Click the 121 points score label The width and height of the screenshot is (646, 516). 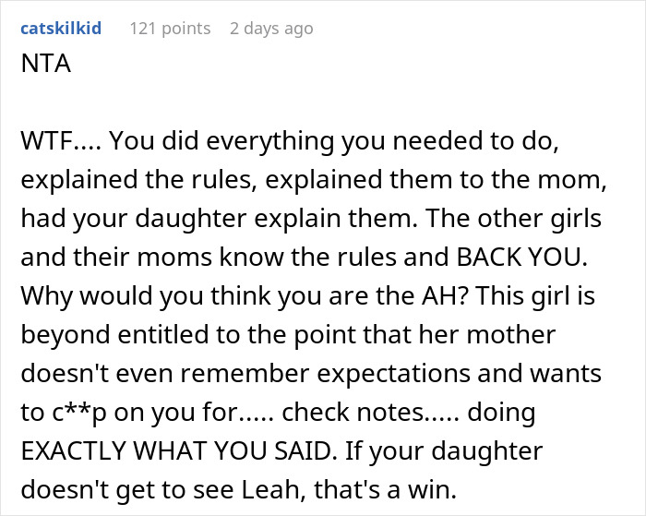click(170, 29)
